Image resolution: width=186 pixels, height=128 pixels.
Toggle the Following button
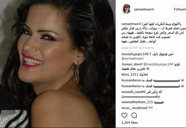click(179, 9)
